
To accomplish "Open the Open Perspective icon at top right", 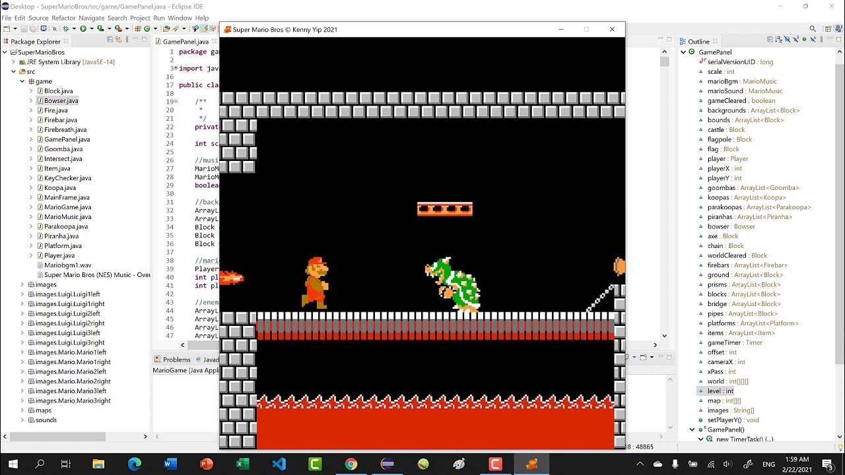I will [x=828, y=29].
